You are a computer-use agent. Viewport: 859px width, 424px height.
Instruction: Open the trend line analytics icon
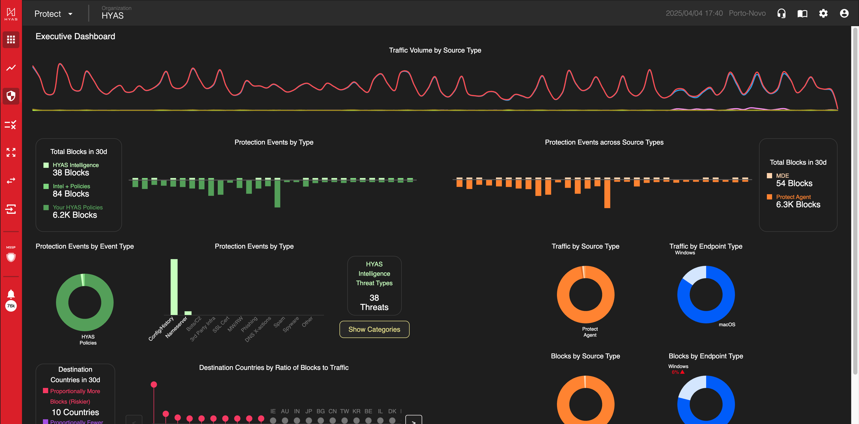(11, 68)
